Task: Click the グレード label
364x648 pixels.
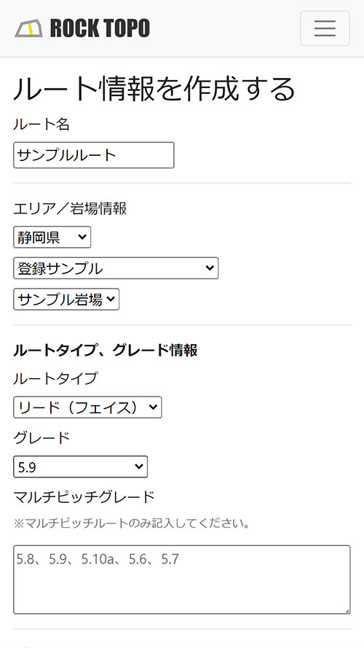Action: pos(41,437)
